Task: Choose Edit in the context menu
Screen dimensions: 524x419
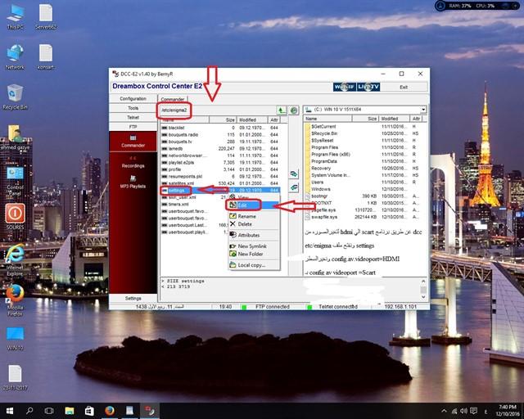Action: pos(254,205)
